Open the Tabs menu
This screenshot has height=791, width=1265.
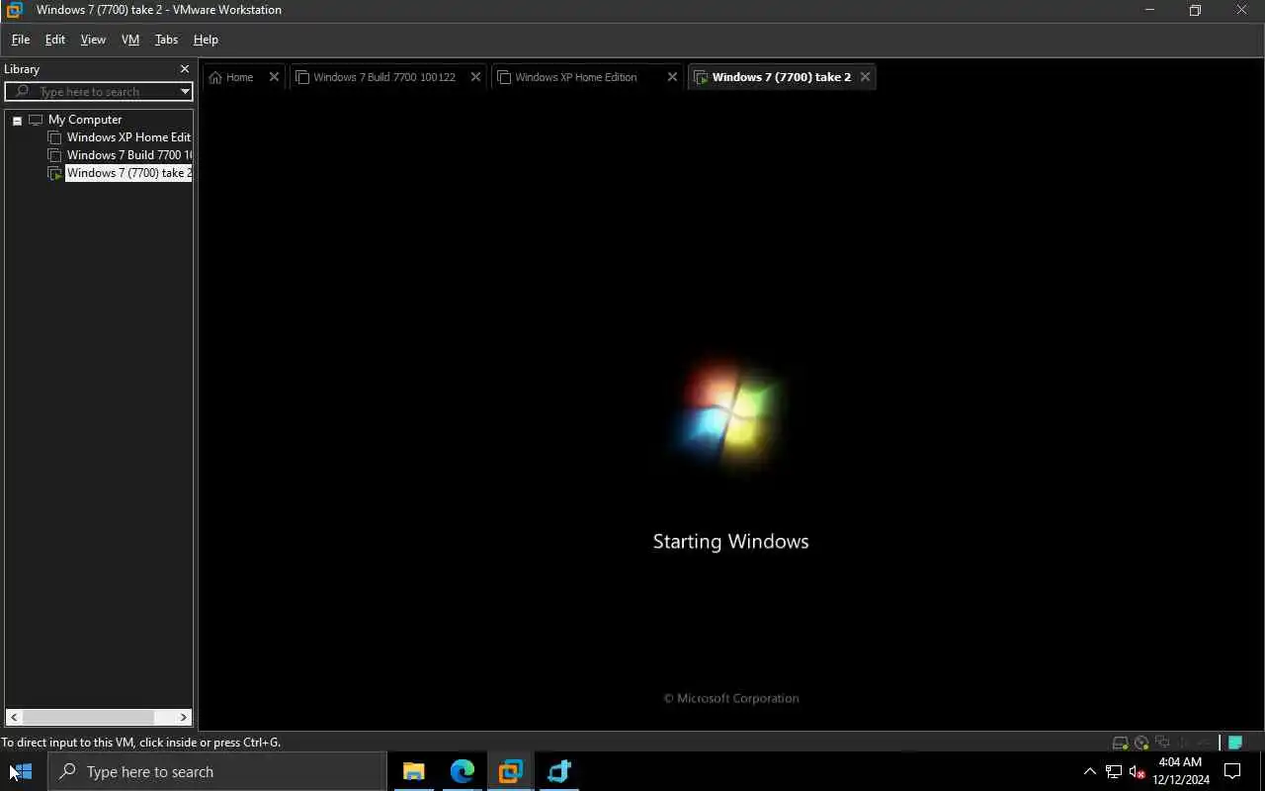(x=166, y=40)
